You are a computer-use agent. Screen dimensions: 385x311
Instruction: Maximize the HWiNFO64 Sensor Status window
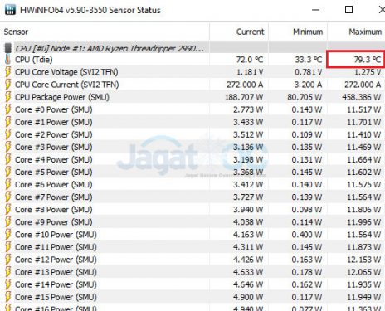pos(349,10)
